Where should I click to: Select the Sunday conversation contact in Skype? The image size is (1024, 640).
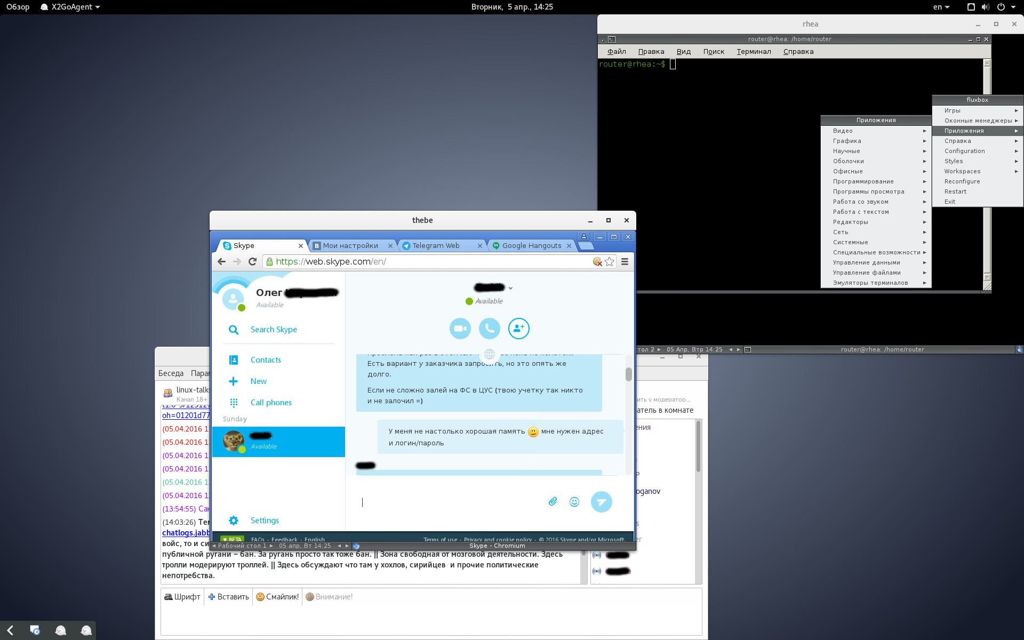click(x=278, y=442)
